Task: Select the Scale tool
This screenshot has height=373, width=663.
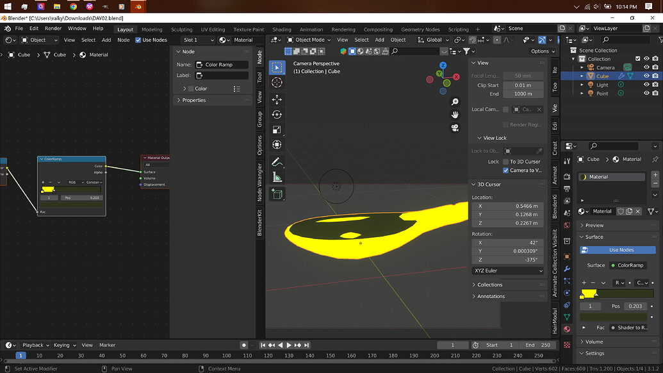Action: [x=277, y=129]
